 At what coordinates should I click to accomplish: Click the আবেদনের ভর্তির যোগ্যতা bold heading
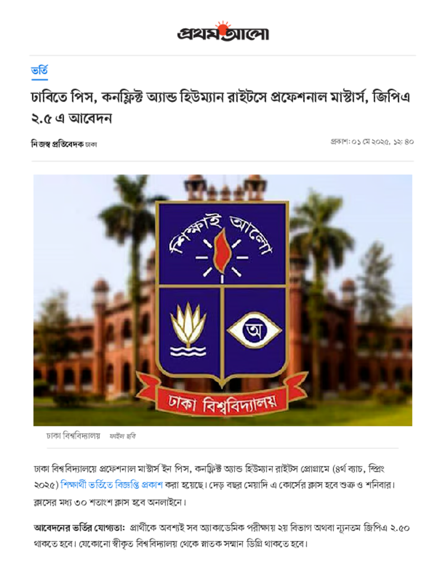click(x=79, y=528)
